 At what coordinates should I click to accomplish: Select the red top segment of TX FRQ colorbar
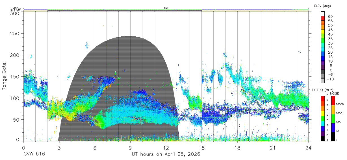click(x=323, y=98)
